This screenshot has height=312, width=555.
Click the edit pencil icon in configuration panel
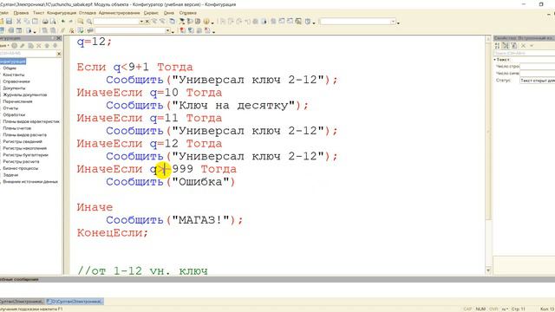23,46
